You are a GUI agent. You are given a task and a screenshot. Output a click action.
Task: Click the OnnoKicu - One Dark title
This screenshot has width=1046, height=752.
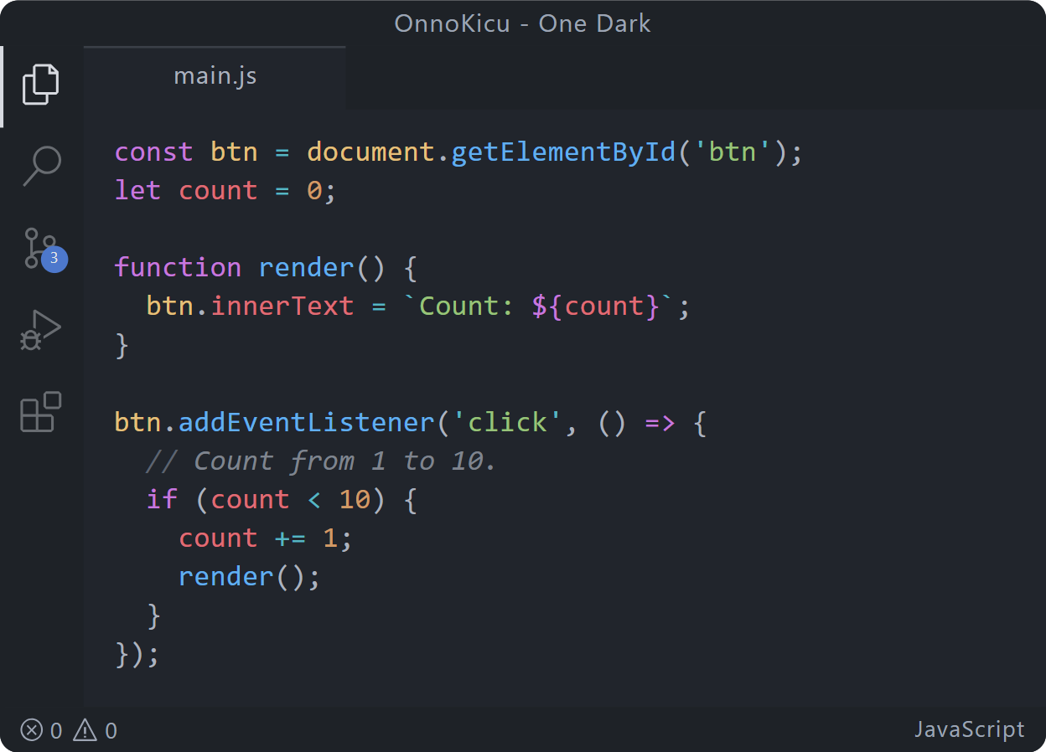pyautogui.click(x=522, y=23)
